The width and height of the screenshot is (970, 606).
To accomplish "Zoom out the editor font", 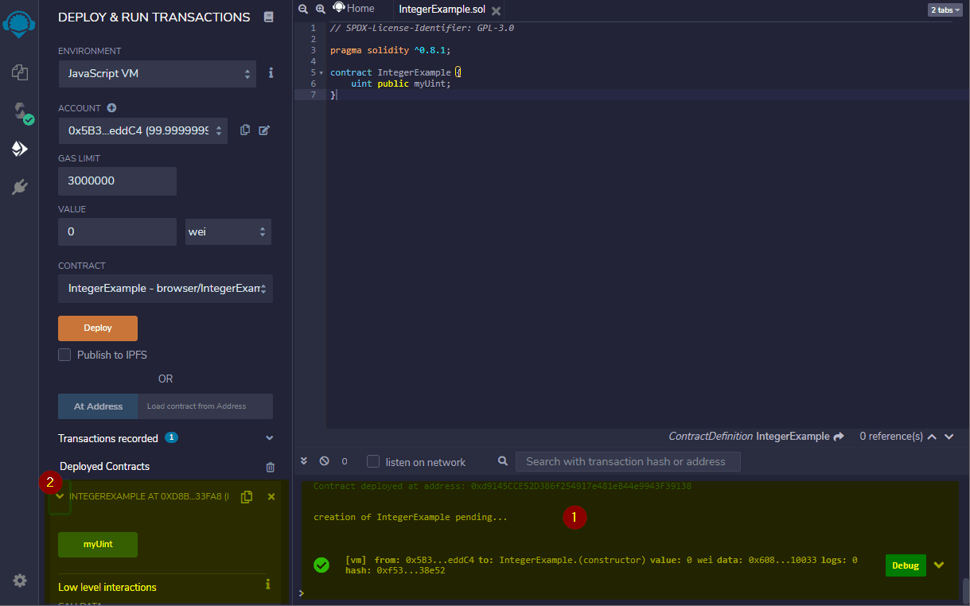I will tap(303, 9).
